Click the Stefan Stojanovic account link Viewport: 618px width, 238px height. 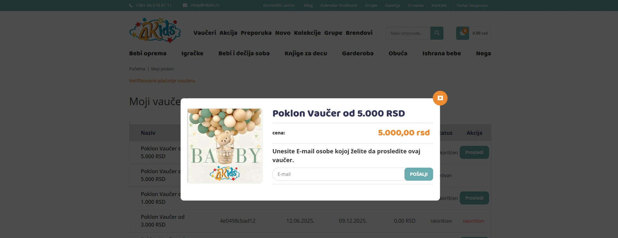tap(472, 6)
